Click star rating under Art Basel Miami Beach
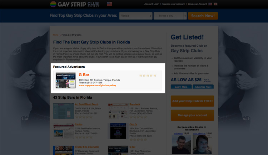Screen dimensions: 268x155 [x=84, y=117]
